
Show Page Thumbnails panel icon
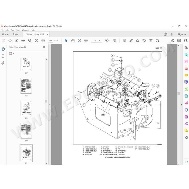pyautogui.click(x=3, y=49)
